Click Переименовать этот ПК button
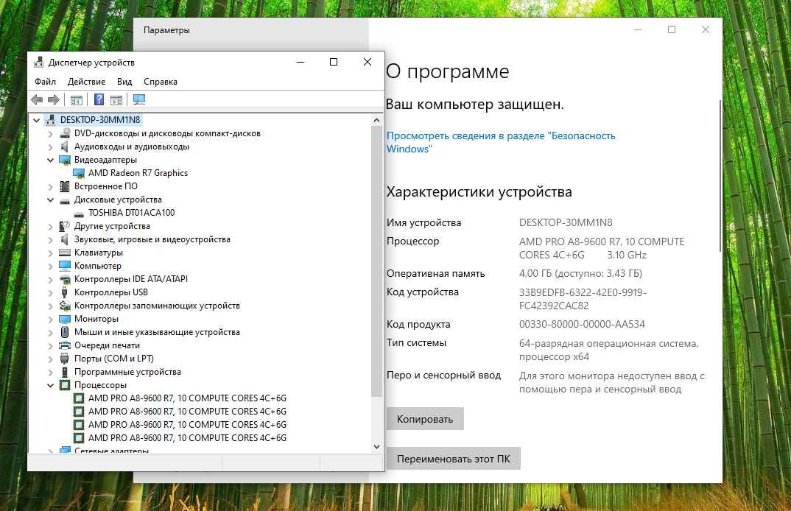Viewport: 791px width, 511px height. 453,459
